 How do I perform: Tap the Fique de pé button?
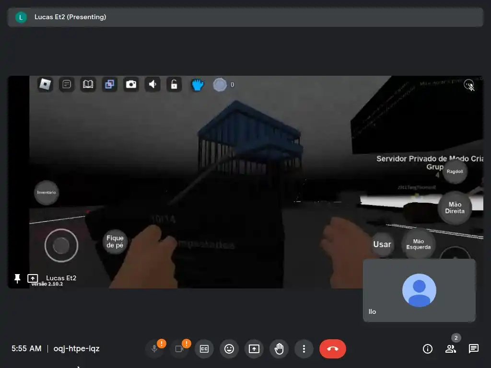pos(115,241)
